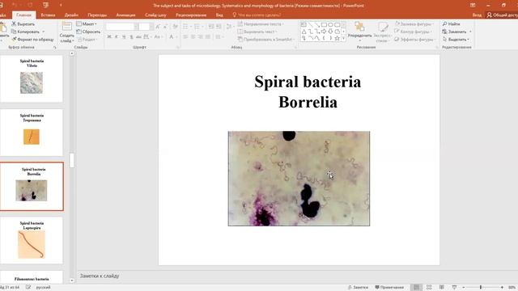Open the Review (Рецензирование) tab
This screenshot has height=291, width=518.
(191, 15)
